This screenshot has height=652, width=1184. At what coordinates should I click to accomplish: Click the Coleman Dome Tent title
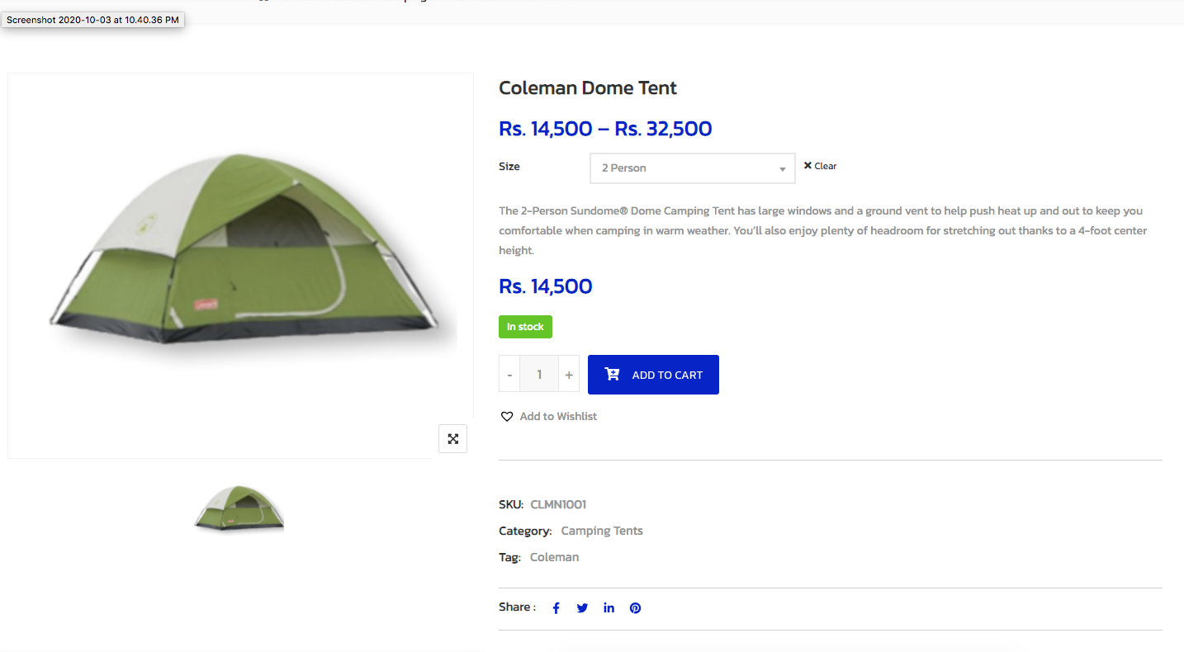(x=588, y=88)
